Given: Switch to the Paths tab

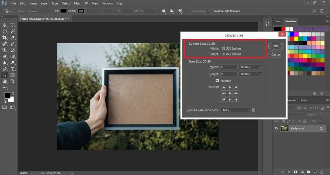Looking at the screenshot, I should tap(304, 100).
